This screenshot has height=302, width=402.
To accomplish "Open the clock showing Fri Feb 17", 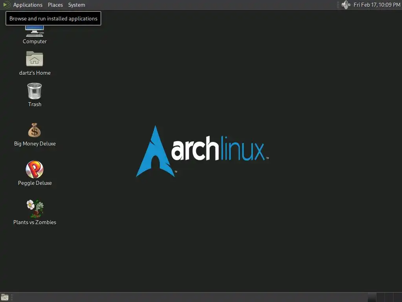I will coord(377,5).
